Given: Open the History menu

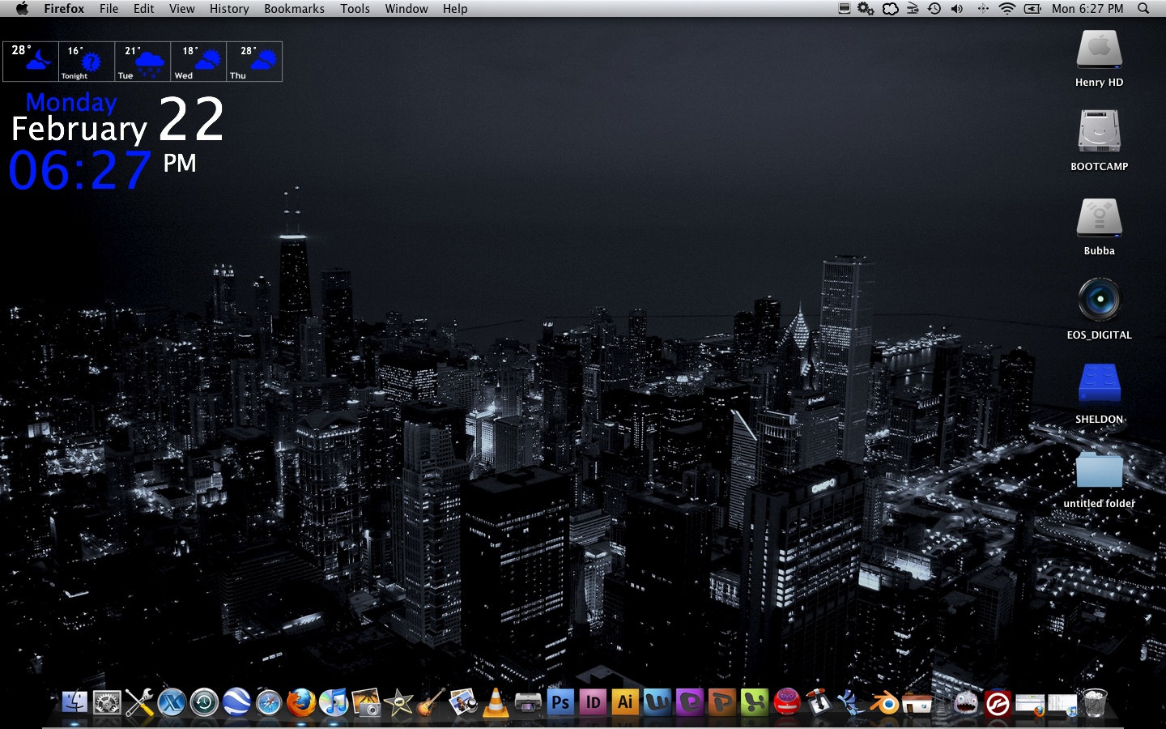Looking at the screenshot, I should (229, 8).
